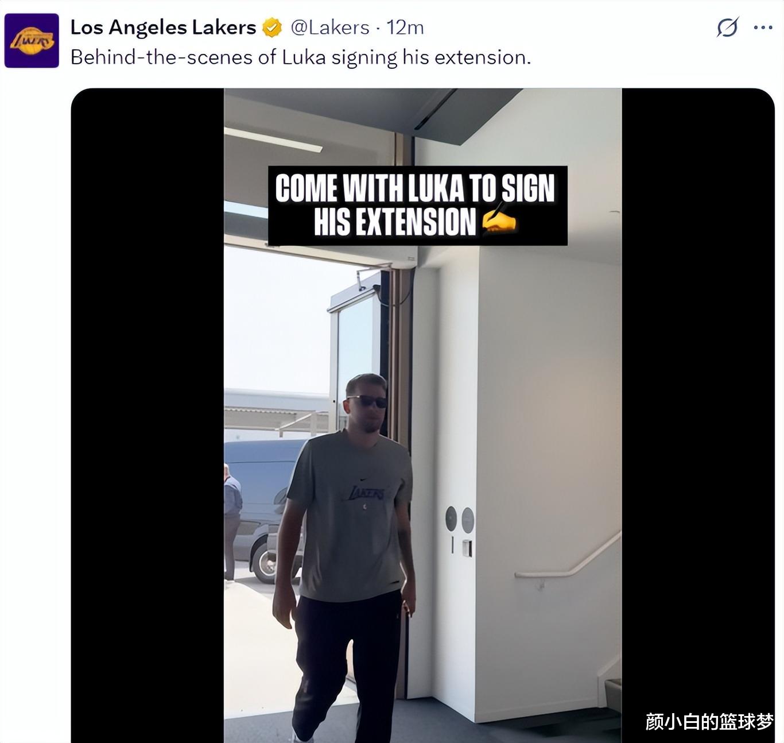Click the left black letterbox of video
This screenshot has height=743, width=784.
[147, 415]
